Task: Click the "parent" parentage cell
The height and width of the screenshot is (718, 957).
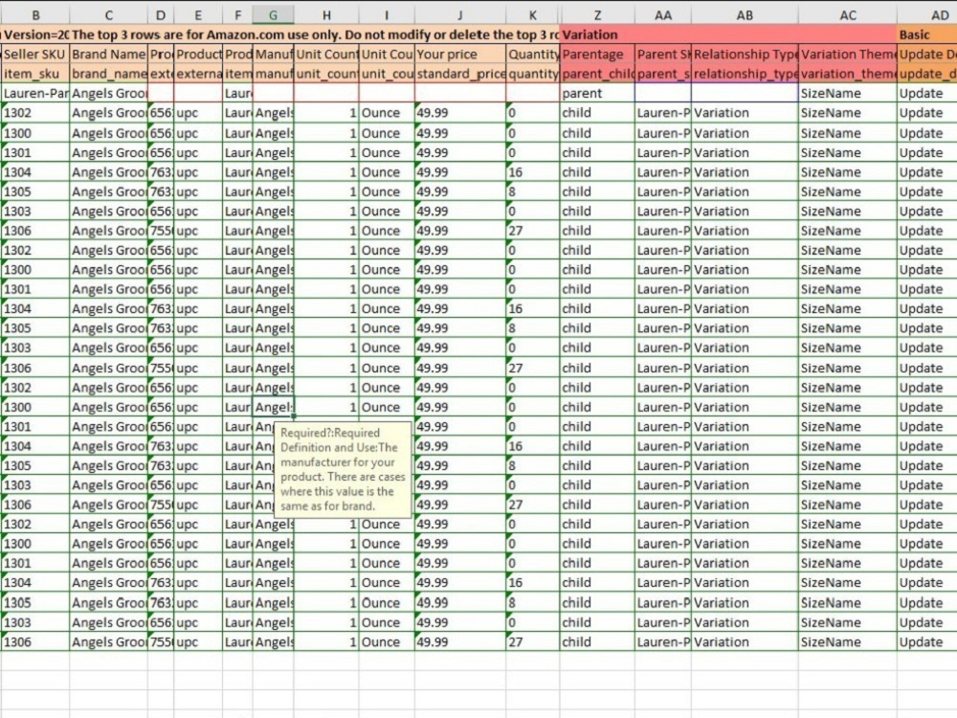Action: click(x=597, y=94)
